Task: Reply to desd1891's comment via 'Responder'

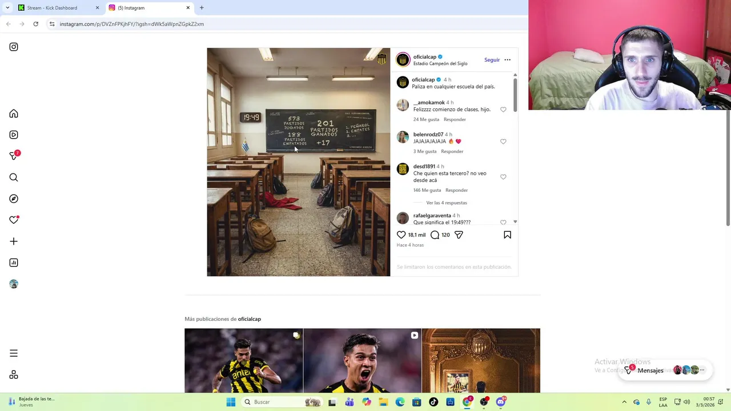Action: [456, 190]
